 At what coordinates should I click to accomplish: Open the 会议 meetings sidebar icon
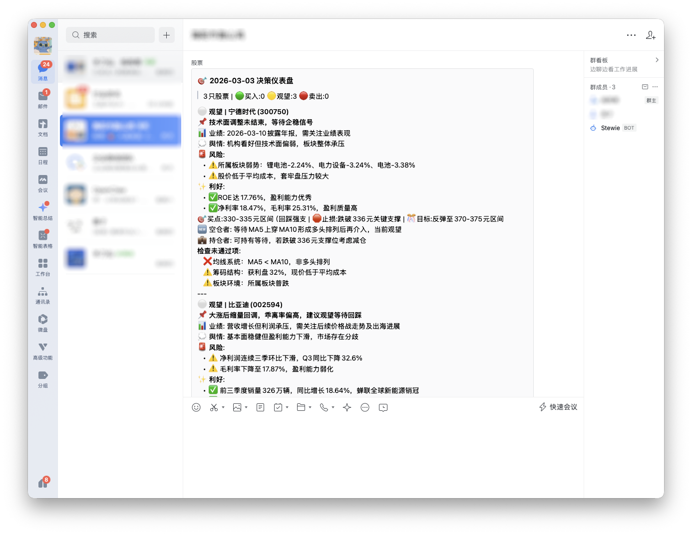[43, 183]
